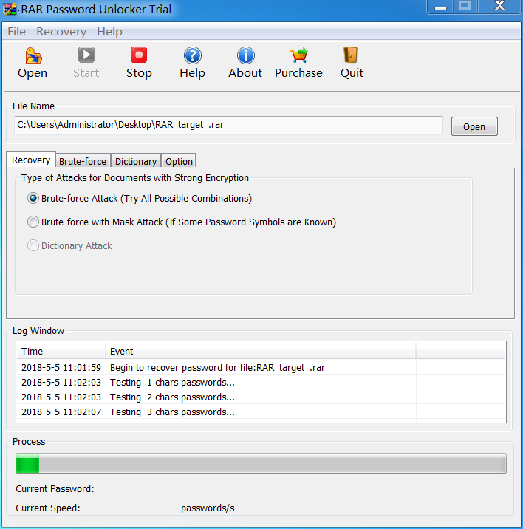Switch to the Recovery tab
The image size is (523, 529).
tap(31, 160)
